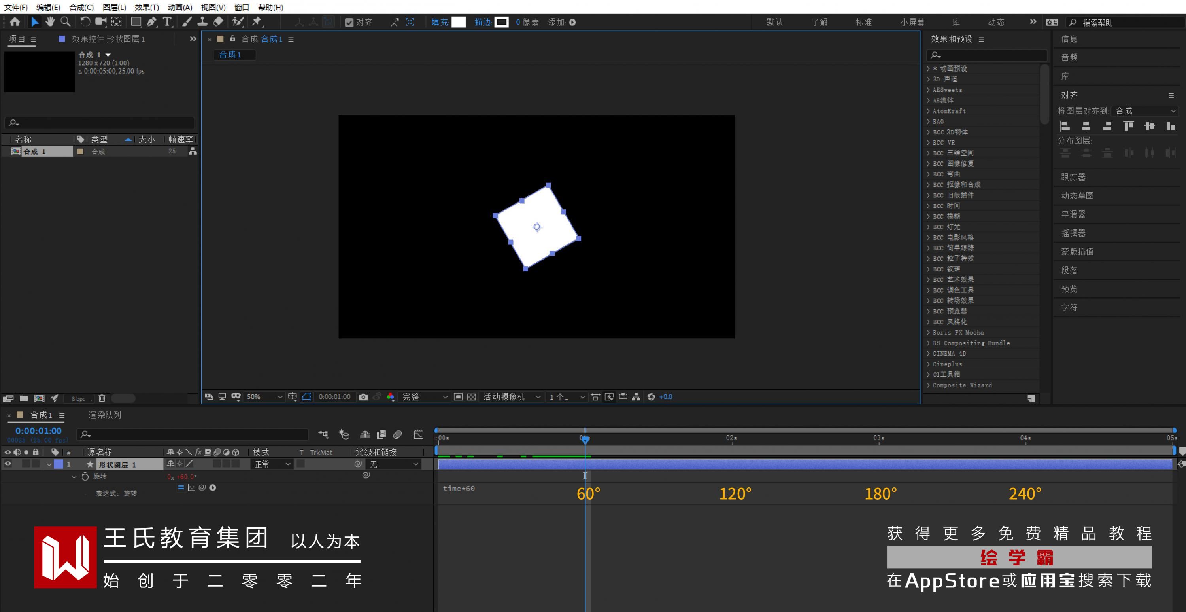
Task: Click the trash delete icon in project panel
Action: click(x=102, y=398)
